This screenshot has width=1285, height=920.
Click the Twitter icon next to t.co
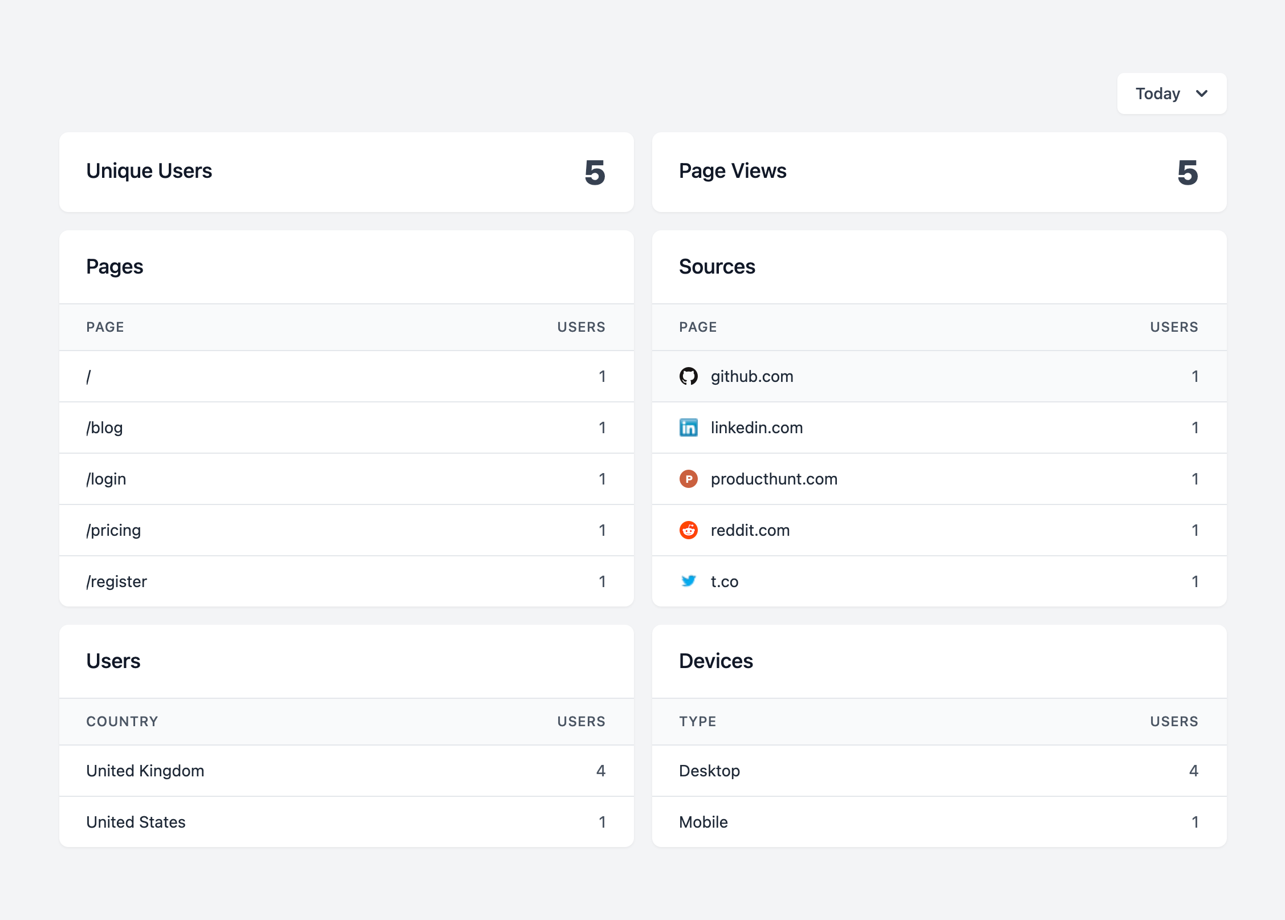[x=689, y=581]
